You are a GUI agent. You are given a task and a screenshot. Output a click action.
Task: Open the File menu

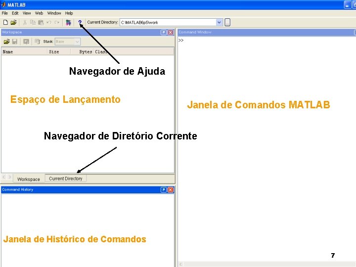click(x=5, y=13)
